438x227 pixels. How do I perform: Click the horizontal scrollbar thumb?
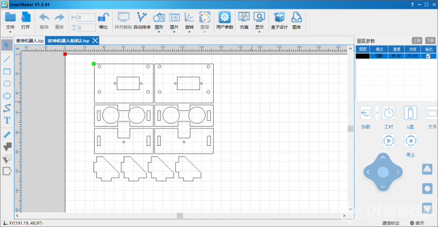(x=180, y=215)
